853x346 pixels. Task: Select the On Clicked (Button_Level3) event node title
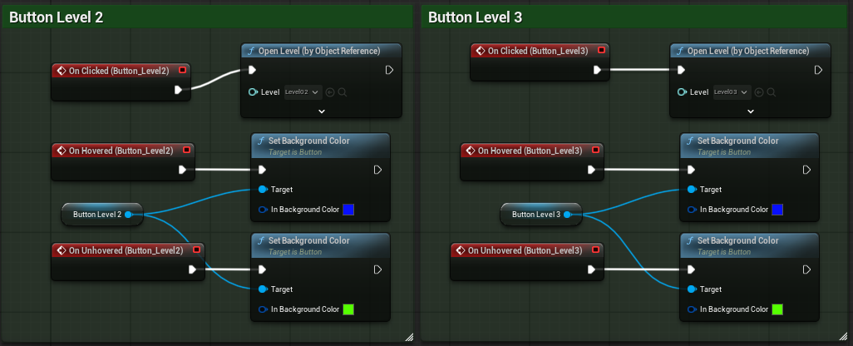click(539, 51)
